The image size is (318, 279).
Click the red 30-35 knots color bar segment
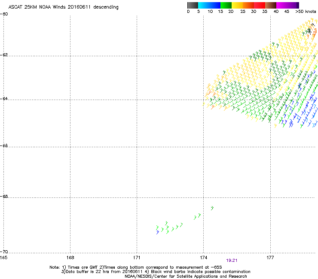[x=260, y=5]
